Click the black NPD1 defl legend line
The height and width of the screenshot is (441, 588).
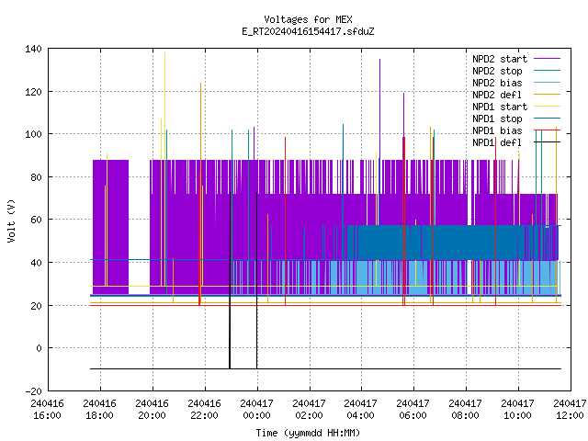pos(547,142)
